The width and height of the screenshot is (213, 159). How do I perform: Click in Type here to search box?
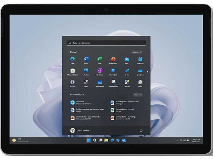pos(106,43)
